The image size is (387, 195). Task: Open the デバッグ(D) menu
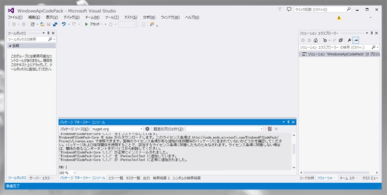72,17
